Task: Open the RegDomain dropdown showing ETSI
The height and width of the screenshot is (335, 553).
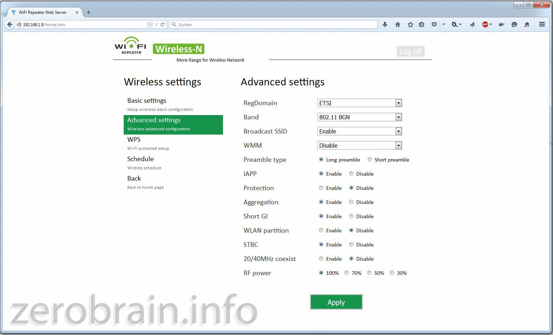Action: click(359, 103)
